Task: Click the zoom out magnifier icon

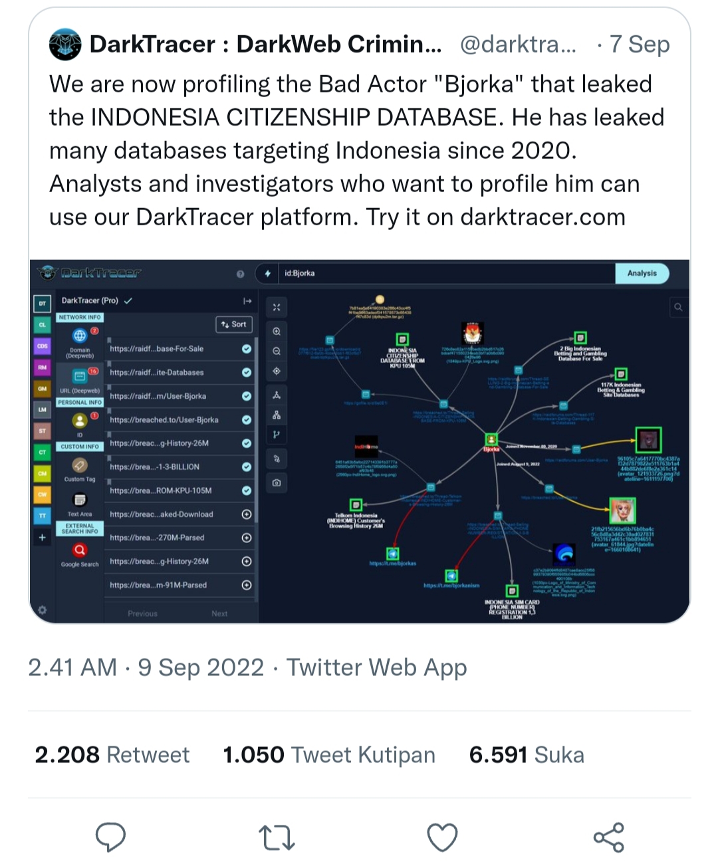Action: point(277,351)
